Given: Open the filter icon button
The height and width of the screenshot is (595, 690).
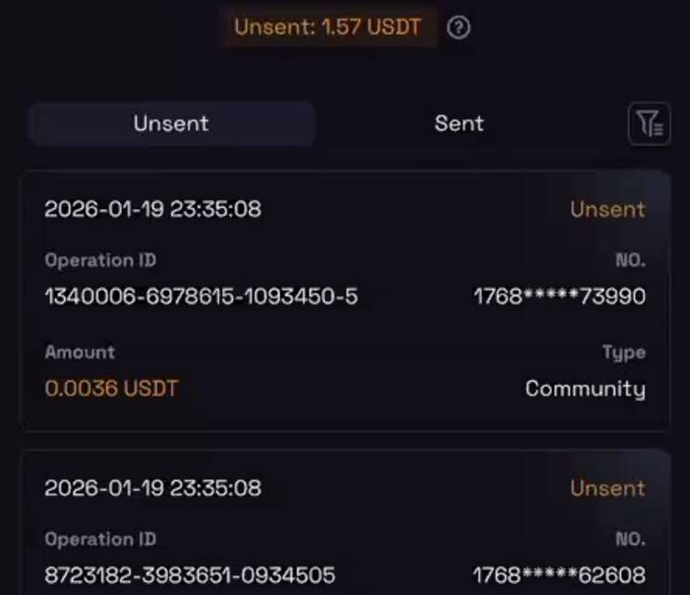Looking at the screenshot, I should pyautogui.click(x=649, y=123).
